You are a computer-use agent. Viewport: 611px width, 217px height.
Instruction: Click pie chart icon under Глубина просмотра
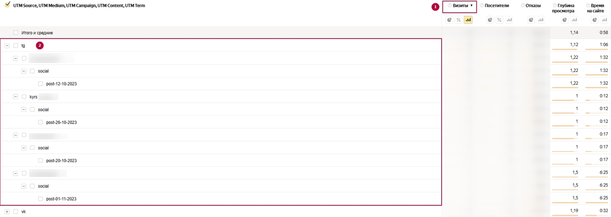(565, 20)
